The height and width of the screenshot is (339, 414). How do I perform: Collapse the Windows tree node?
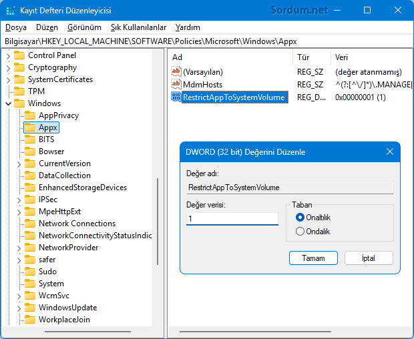tap(9, 103)
